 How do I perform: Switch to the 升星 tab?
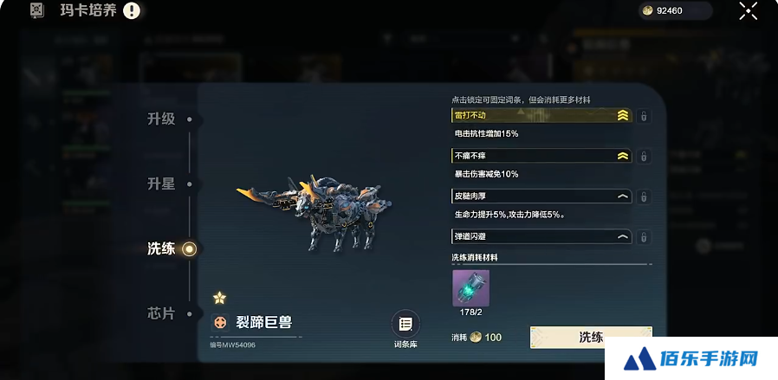(161, 184)
